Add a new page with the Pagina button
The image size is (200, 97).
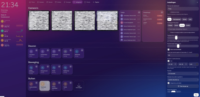click(x=96, y=2)
